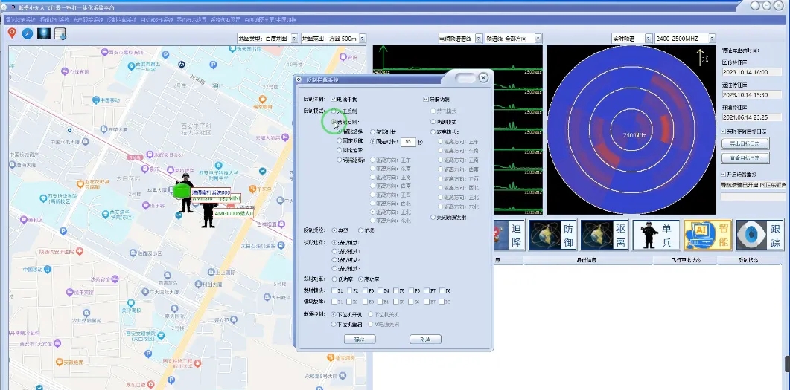Click the list export toolbar icon
This screenshot has height=390, width=790.
(x=60, y=33)
